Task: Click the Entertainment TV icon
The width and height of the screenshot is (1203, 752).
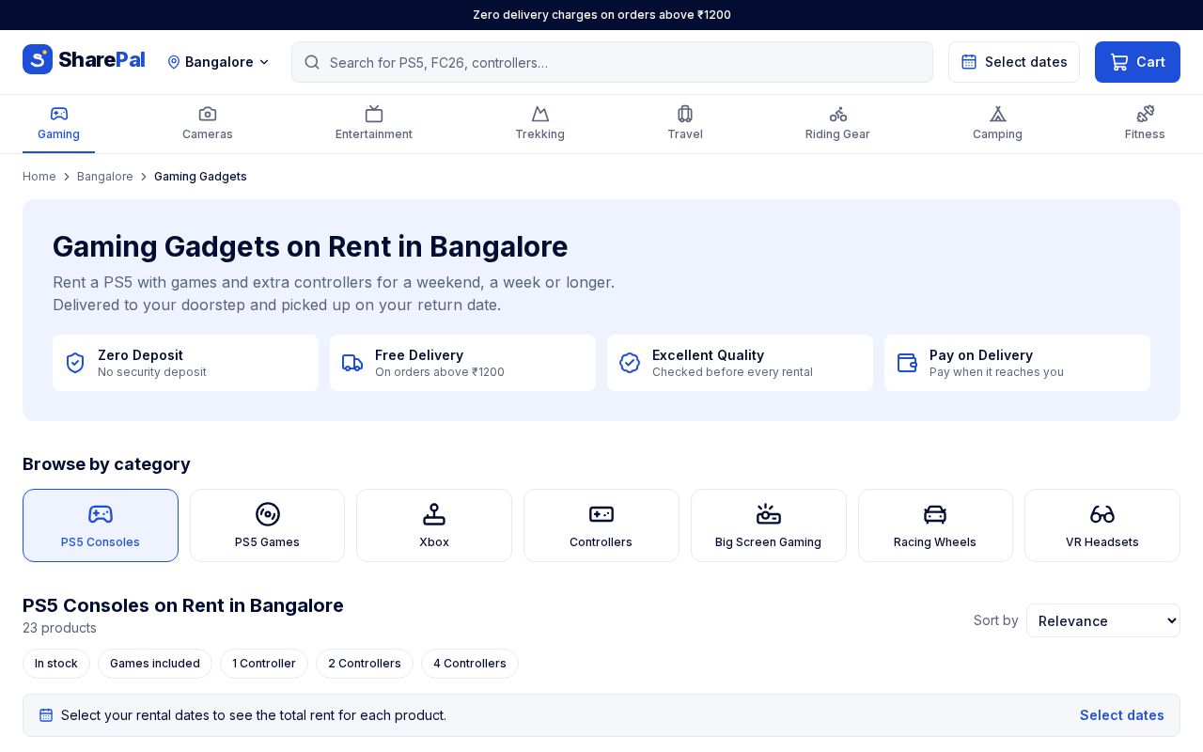Action: 374,114
